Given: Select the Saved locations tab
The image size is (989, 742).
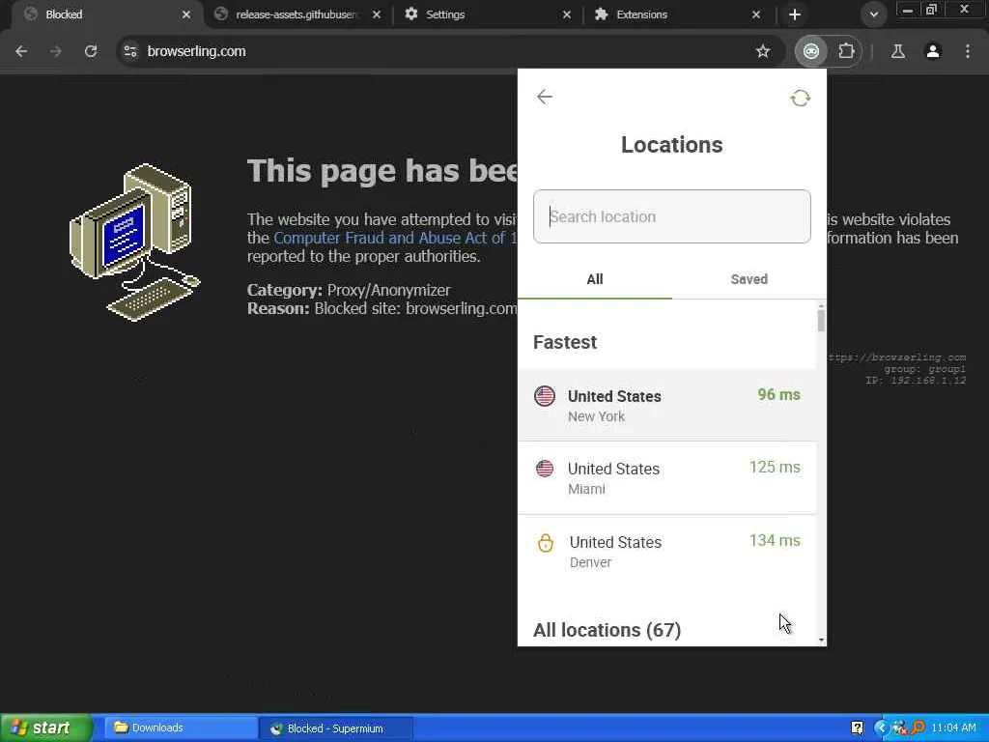Looking at the screenshot, I should (x=749, y=279).
